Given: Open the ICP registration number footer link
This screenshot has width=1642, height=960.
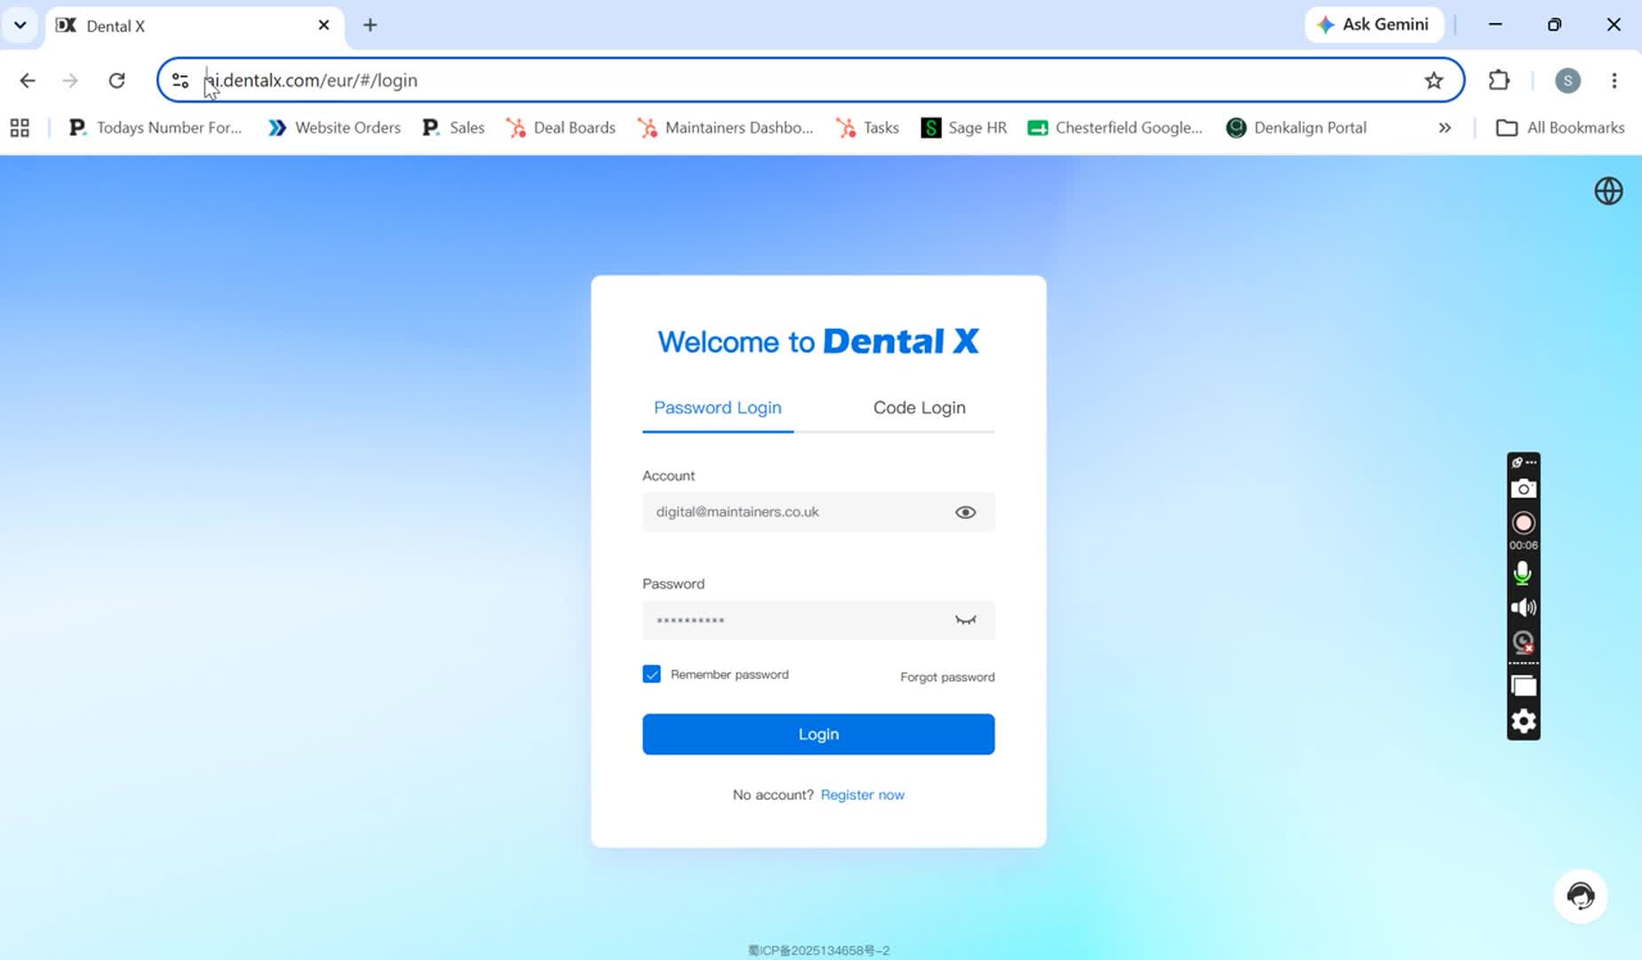Looking at the screenshot, I should [x=818, y=950].
